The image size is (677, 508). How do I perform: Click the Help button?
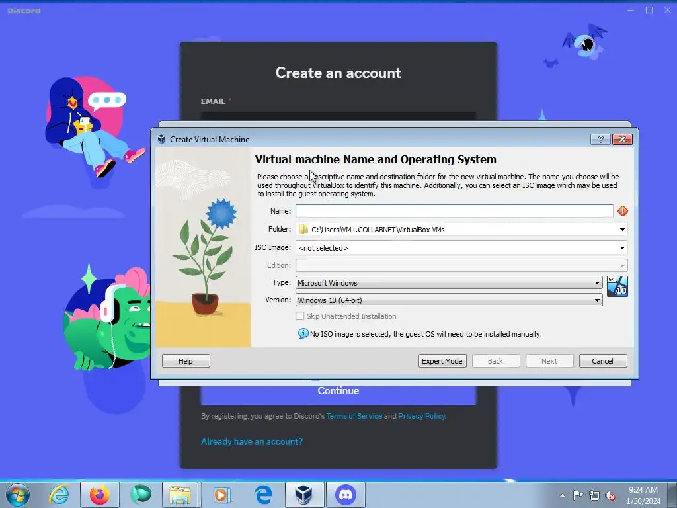[x=186, y=361]
